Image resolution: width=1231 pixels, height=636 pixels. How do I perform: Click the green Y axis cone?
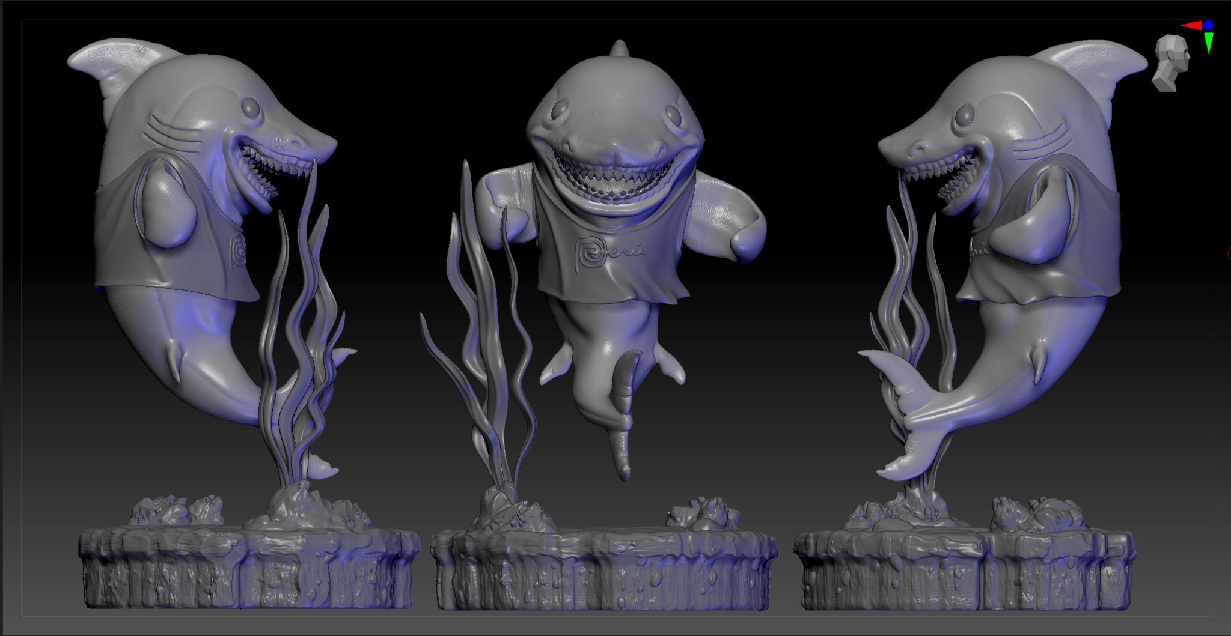(x=1209, y=43)
